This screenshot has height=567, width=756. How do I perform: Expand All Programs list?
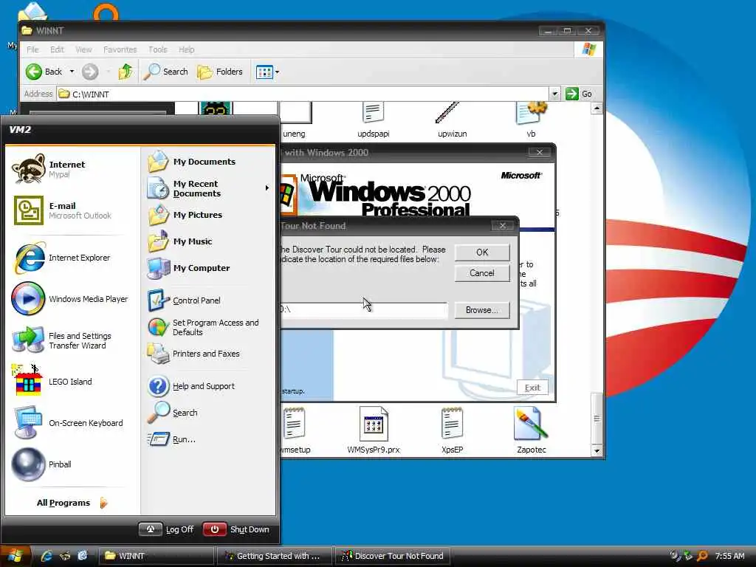tap(72, 503)
